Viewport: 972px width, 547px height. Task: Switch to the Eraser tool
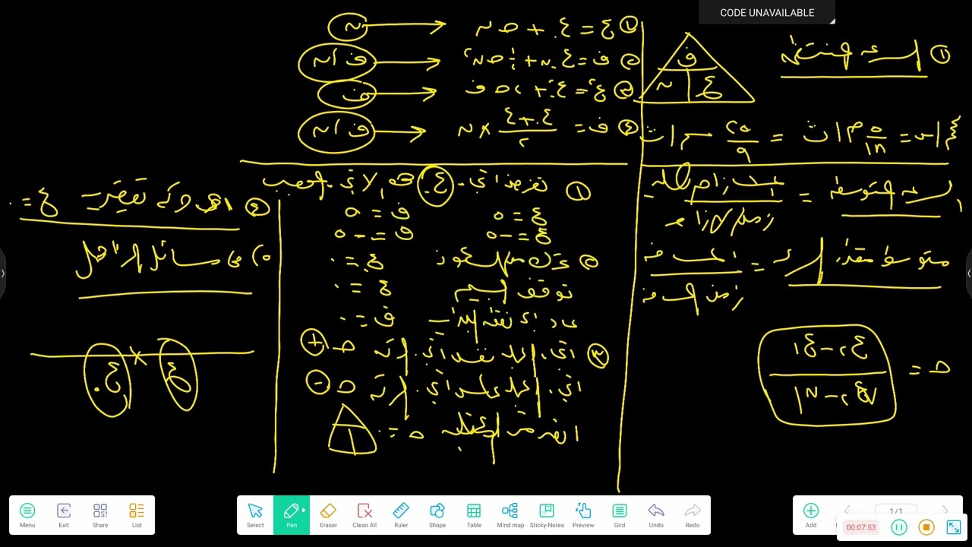328,515
